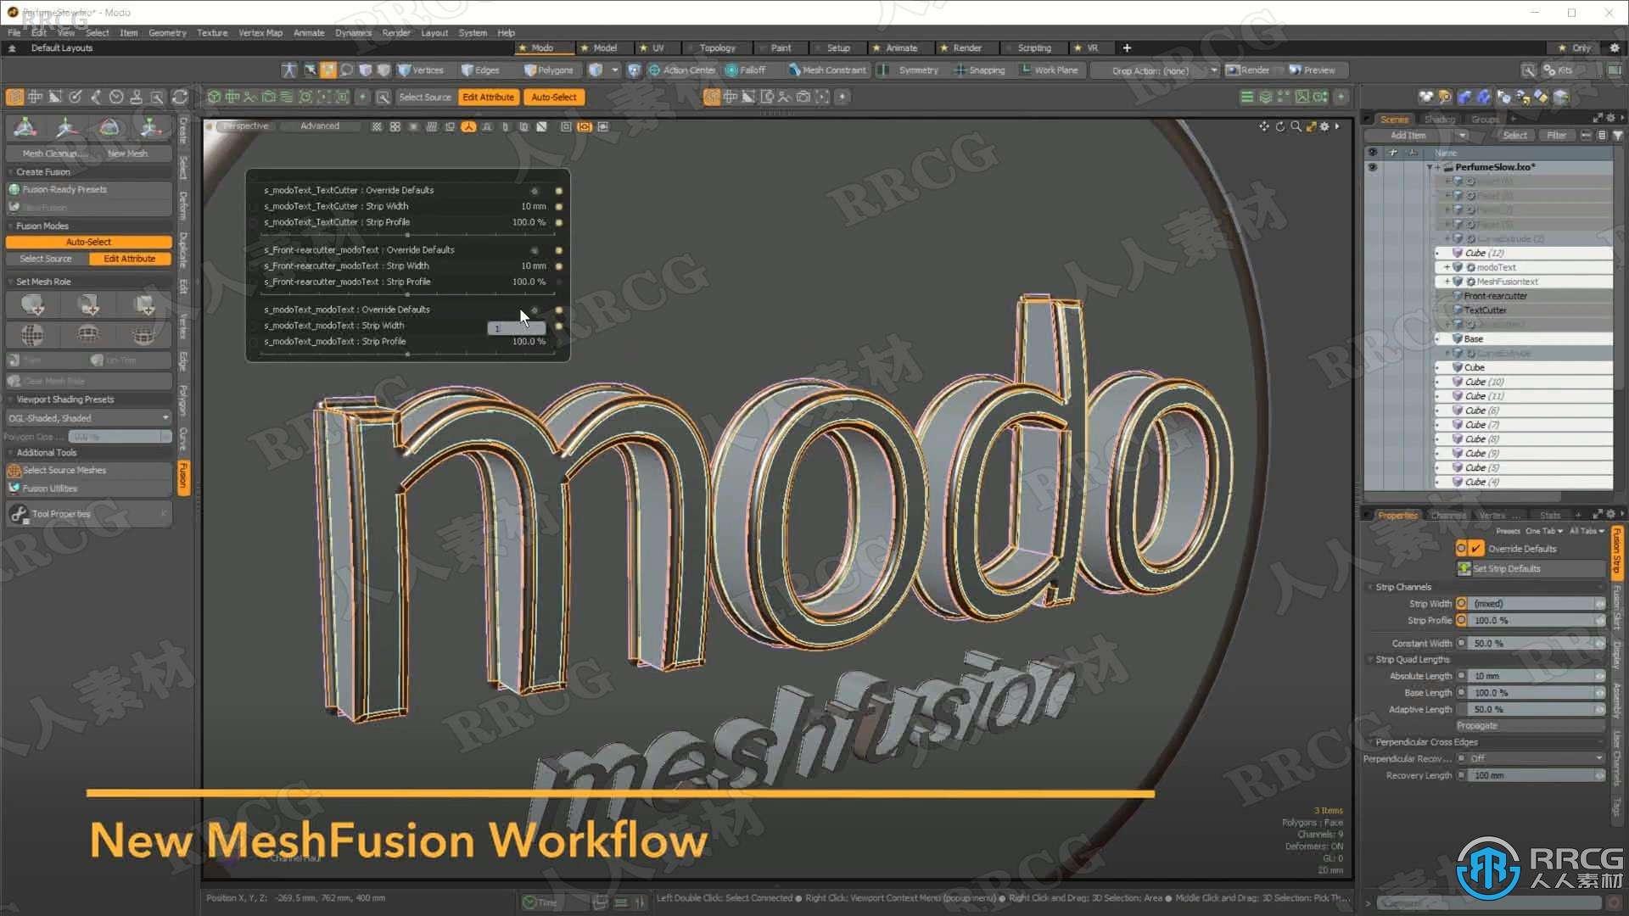Screen dimensions: 1629x916
Task: Open the Add Item dropdown arrow
Action: (x=1462, y=135)
